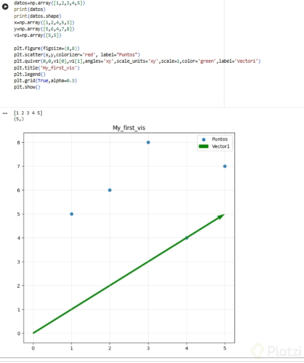This screenshot has height=363, width=304.
Task: Click the blue Puntos legend marker
Action: [204, 139]
